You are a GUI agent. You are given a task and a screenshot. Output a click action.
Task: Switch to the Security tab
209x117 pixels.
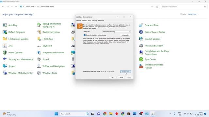click(94, 20)
